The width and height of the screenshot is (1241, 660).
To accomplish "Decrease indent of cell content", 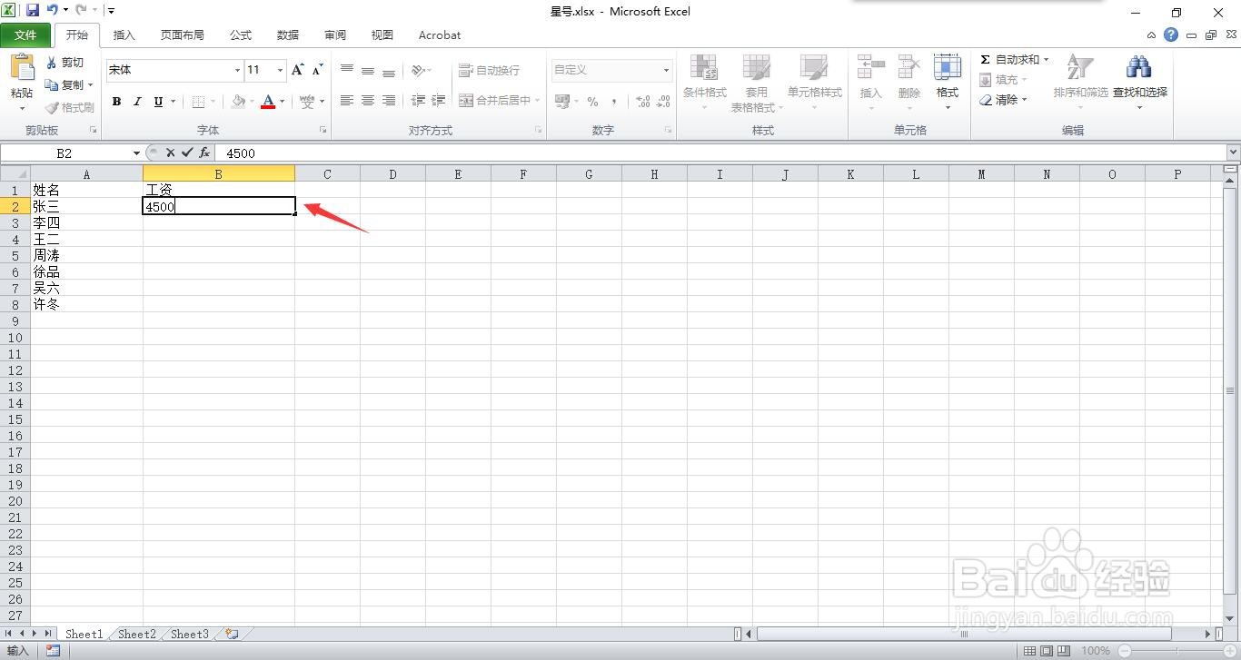I will point(418,101).
